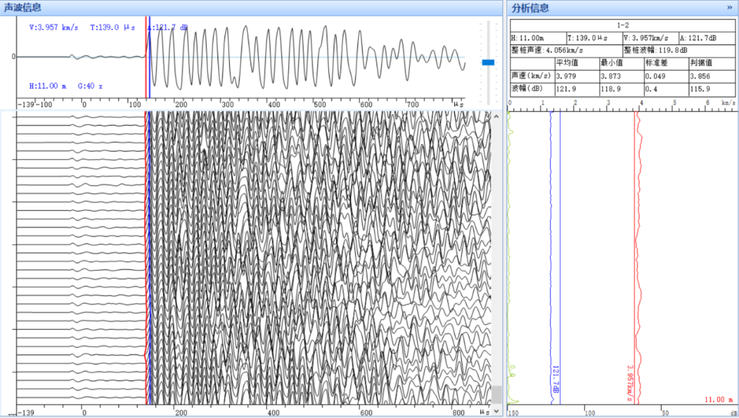Select the 声速(km/s) row label
This screenshot has height=418, width=739.
click(532, 76)
